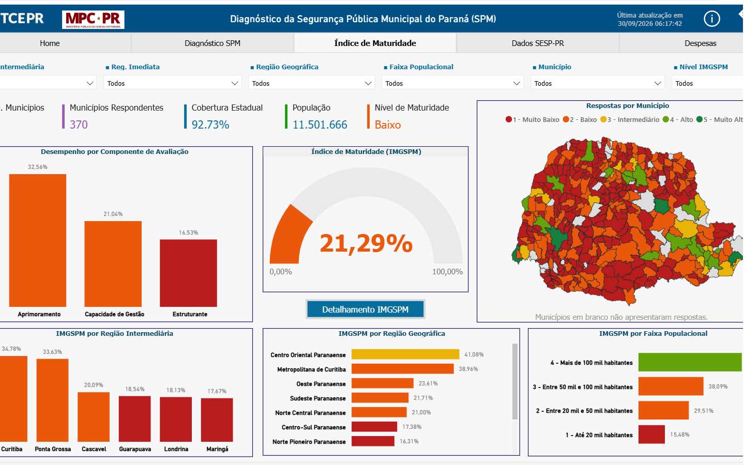Image resolution: width=744 pixels, height=465 pixels.
Task: Click the orange '2 - Baixo' legend dot
Action: (566, 119)
